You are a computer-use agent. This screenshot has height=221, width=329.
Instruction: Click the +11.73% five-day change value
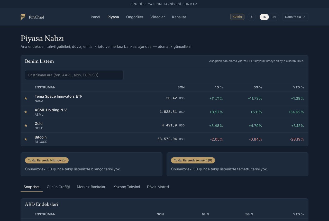click(255, 98)
